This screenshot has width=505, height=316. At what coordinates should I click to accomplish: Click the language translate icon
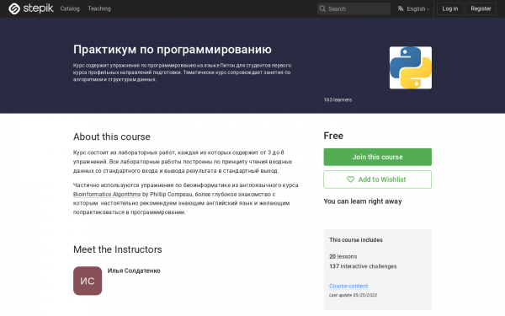click(x=401, y=8)
